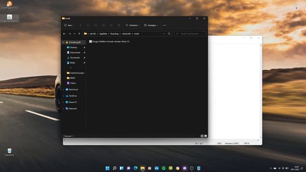306x172 pixels.
Task: Click the 100% zoom status in Notepad
Action: pos(219,143)
